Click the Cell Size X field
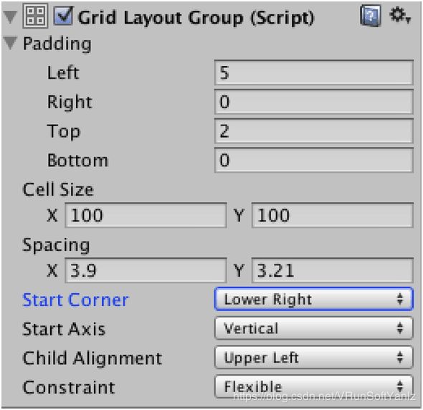The width and height of the screenshot is (423, 410). click(x=146, y=215)
